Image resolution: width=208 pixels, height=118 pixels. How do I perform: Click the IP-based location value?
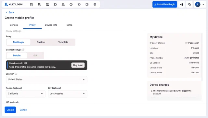tap(195, 48)
